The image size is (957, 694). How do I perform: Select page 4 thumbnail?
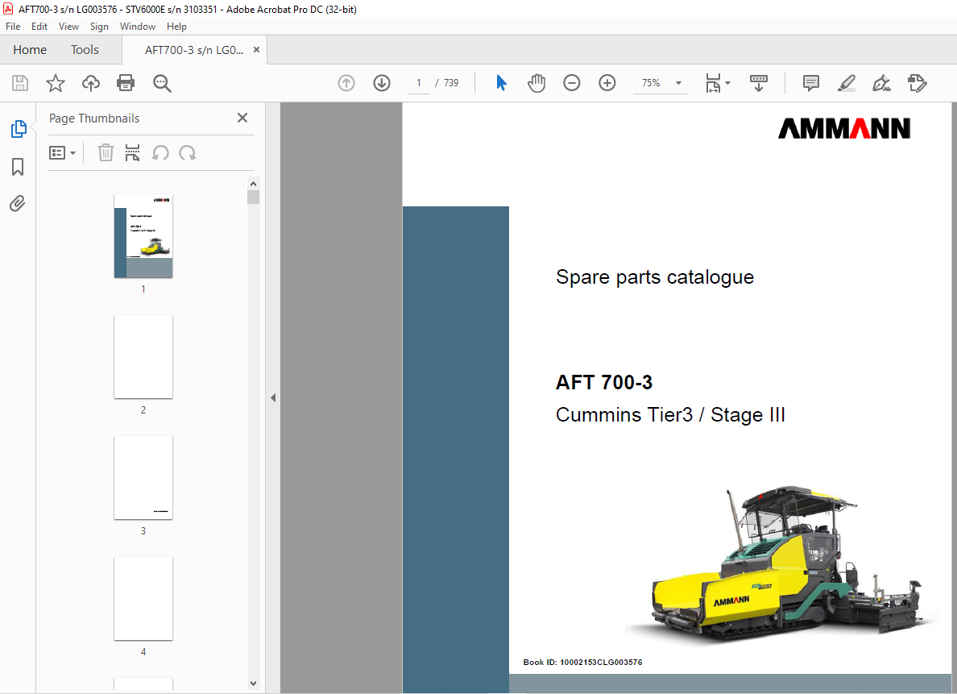coord(143,599)
